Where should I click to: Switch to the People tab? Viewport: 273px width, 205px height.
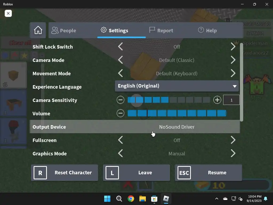pos(64,30)
